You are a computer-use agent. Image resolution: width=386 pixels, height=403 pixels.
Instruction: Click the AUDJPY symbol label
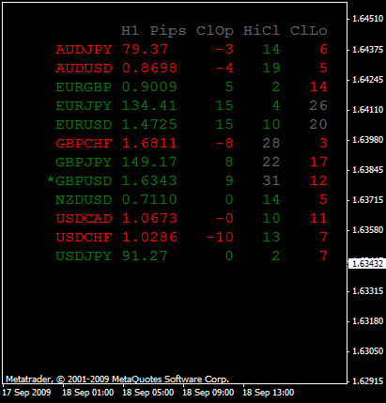pos(84,50)
